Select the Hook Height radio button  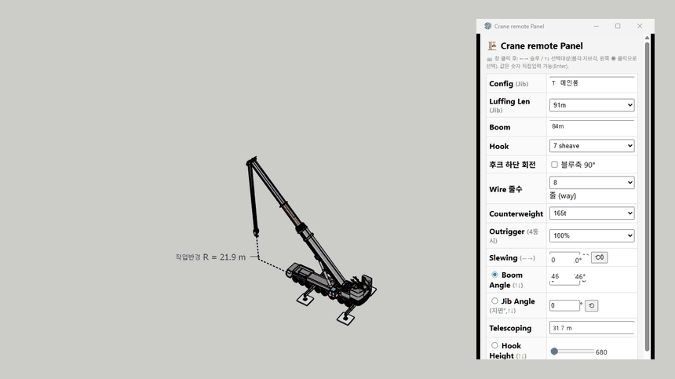tap(494, 345)
